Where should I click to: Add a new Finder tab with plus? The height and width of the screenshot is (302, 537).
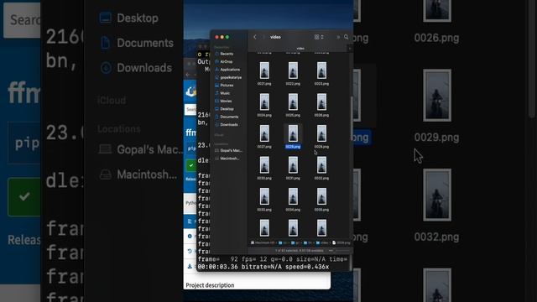coord(350,49)
